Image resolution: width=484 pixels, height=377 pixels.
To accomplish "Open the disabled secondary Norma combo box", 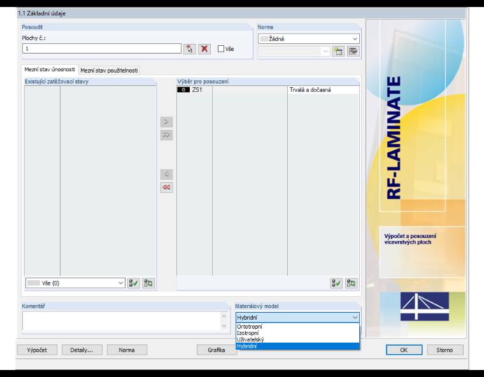I will pyautogui.click(x=294, y=51).
